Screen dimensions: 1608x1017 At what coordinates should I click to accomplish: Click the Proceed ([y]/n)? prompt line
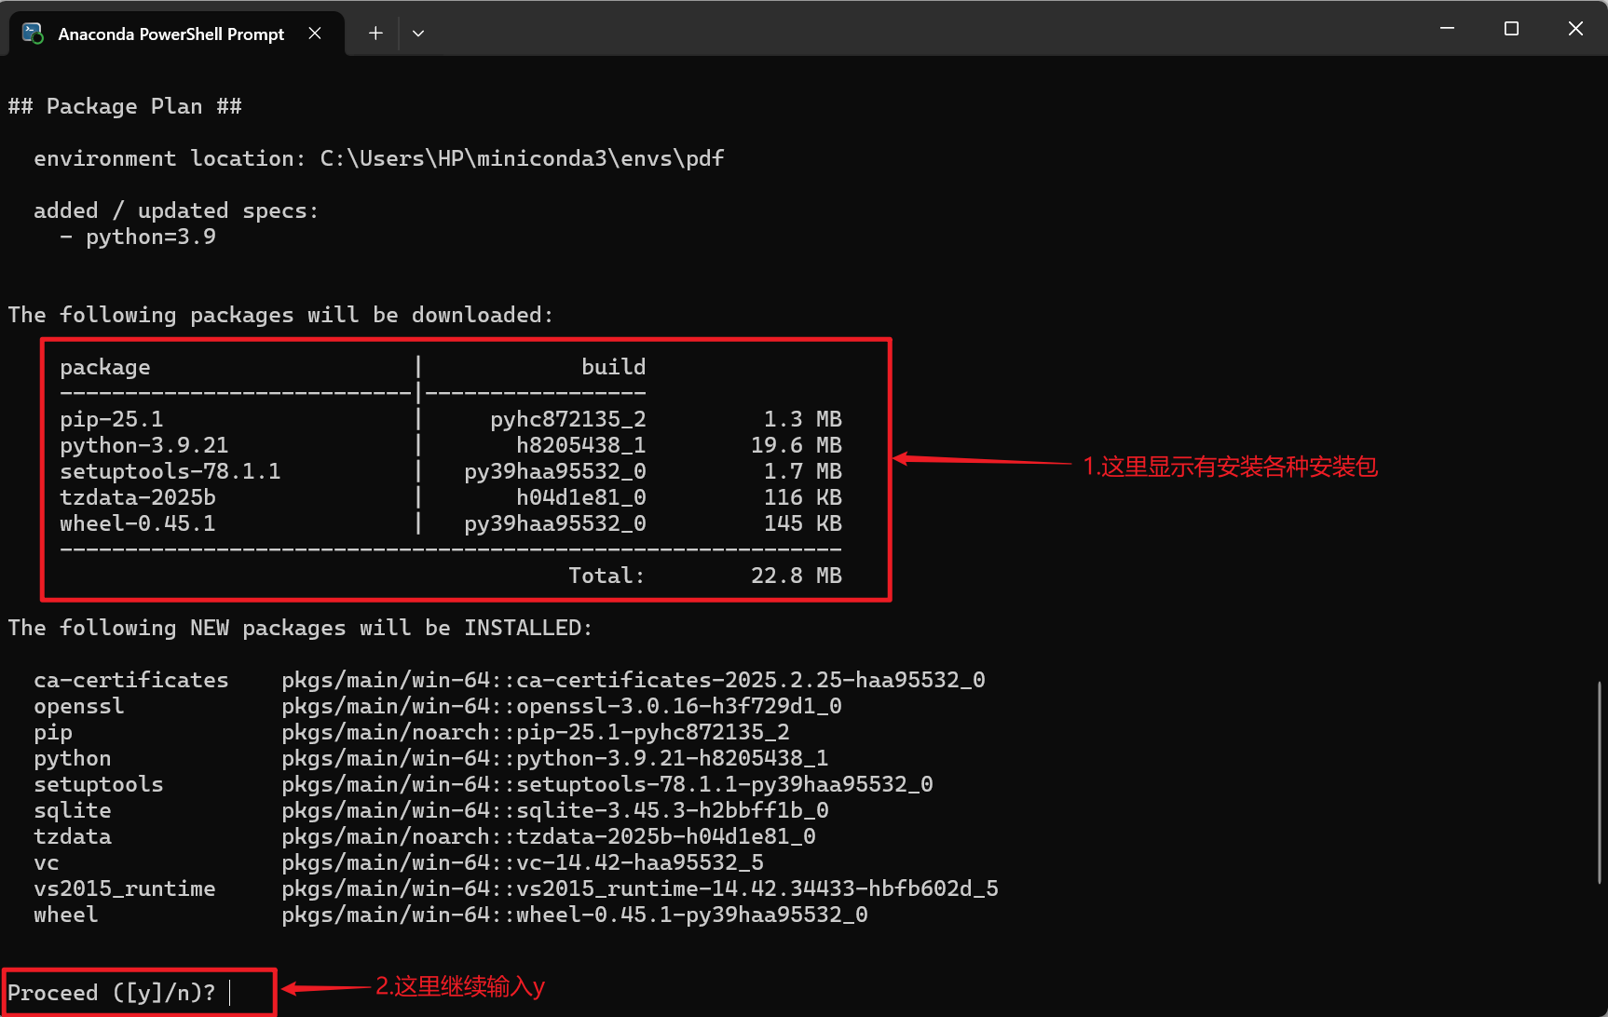pos(112,993)
